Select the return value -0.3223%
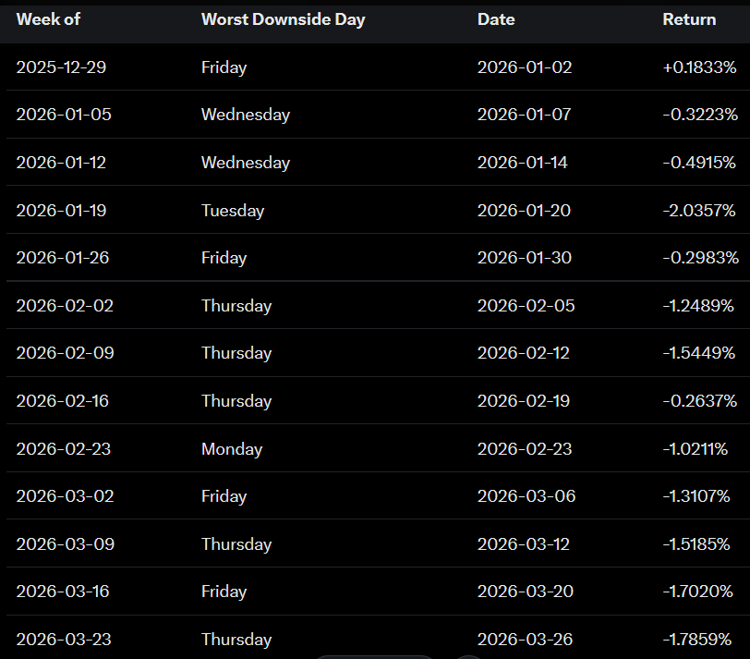The height and width of the screenshot is (659, 750). coord(700,115)
